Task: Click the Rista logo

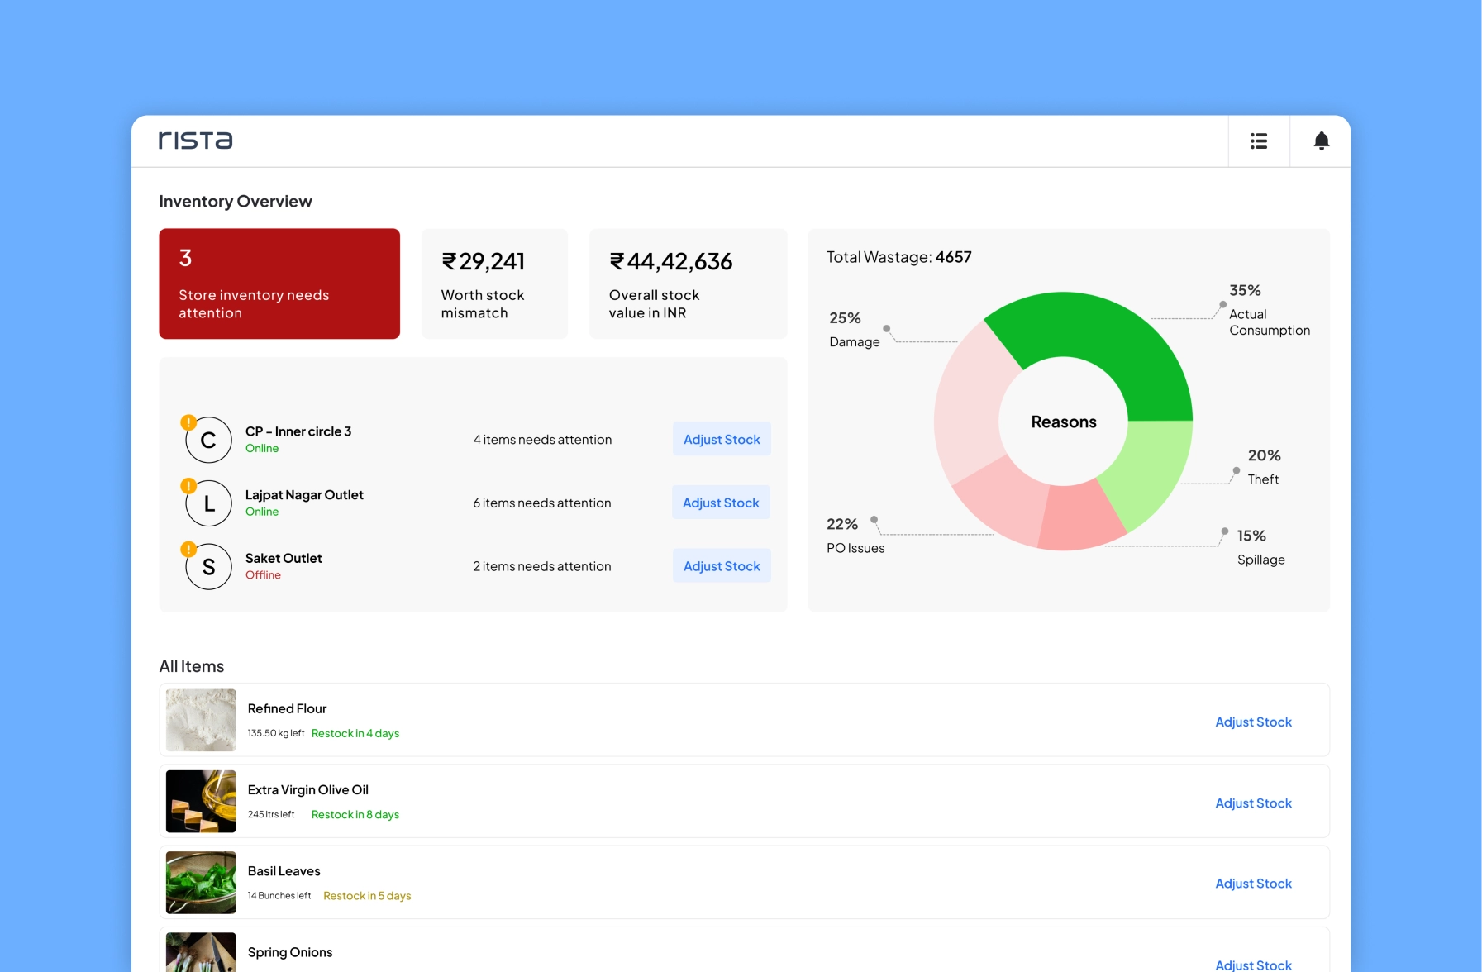Action: pyautogui.click(x=196, y=141)
